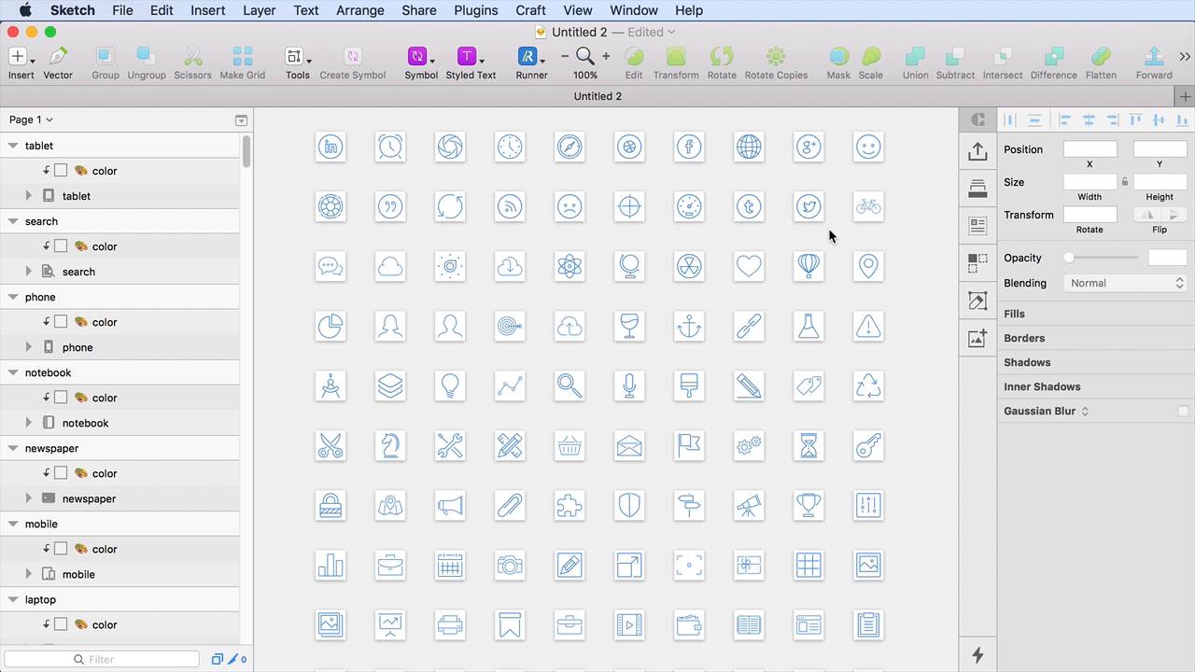1195x672 pixels.
Task: Toggle the color checkbox under notebook
Action: coord(61,398)
